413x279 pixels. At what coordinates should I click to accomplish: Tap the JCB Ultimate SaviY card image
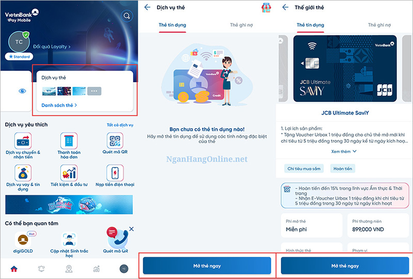click(x=345, y=69)
